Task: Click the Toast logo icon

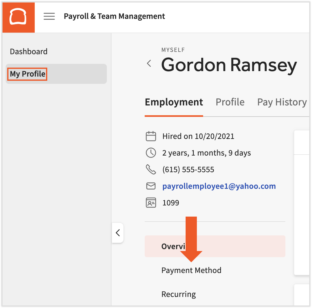Action: 18,17
